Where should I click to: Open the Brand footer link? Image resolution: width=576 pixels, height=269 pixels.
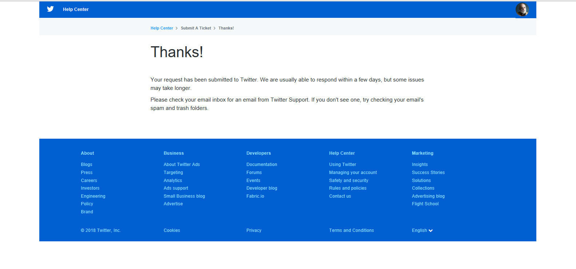[x=87, y=212]
